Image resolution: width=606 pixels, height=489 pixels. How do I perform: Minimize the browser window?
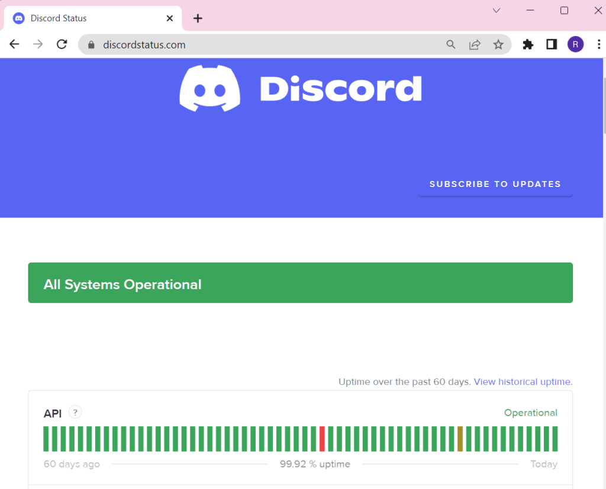coord(530,11)
